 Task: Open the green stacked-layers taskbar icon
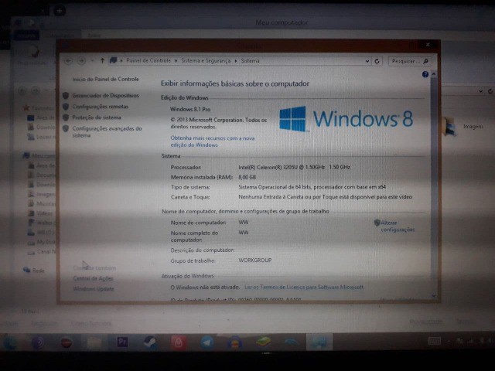263,342
